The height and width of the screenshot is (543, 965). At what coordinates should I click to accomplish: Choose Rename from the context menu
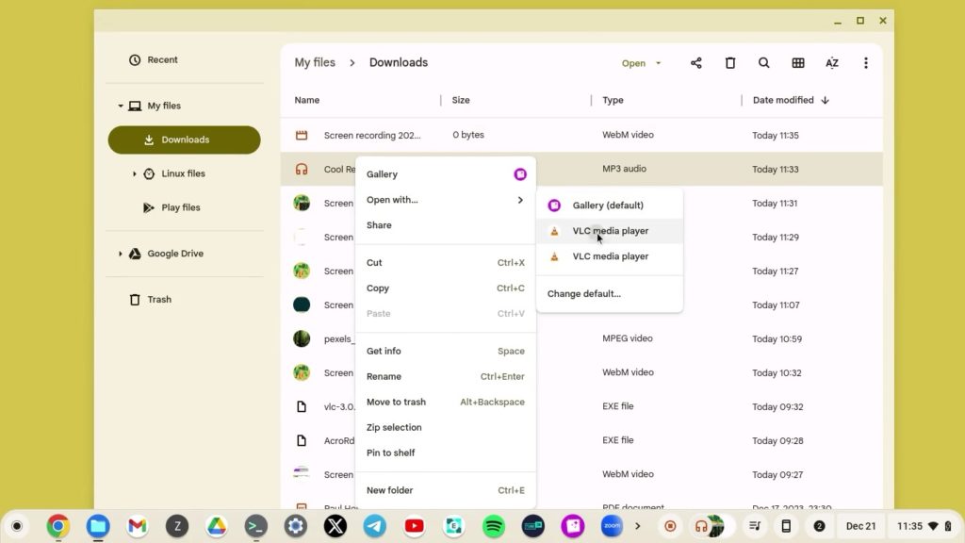tap(445, 376)
